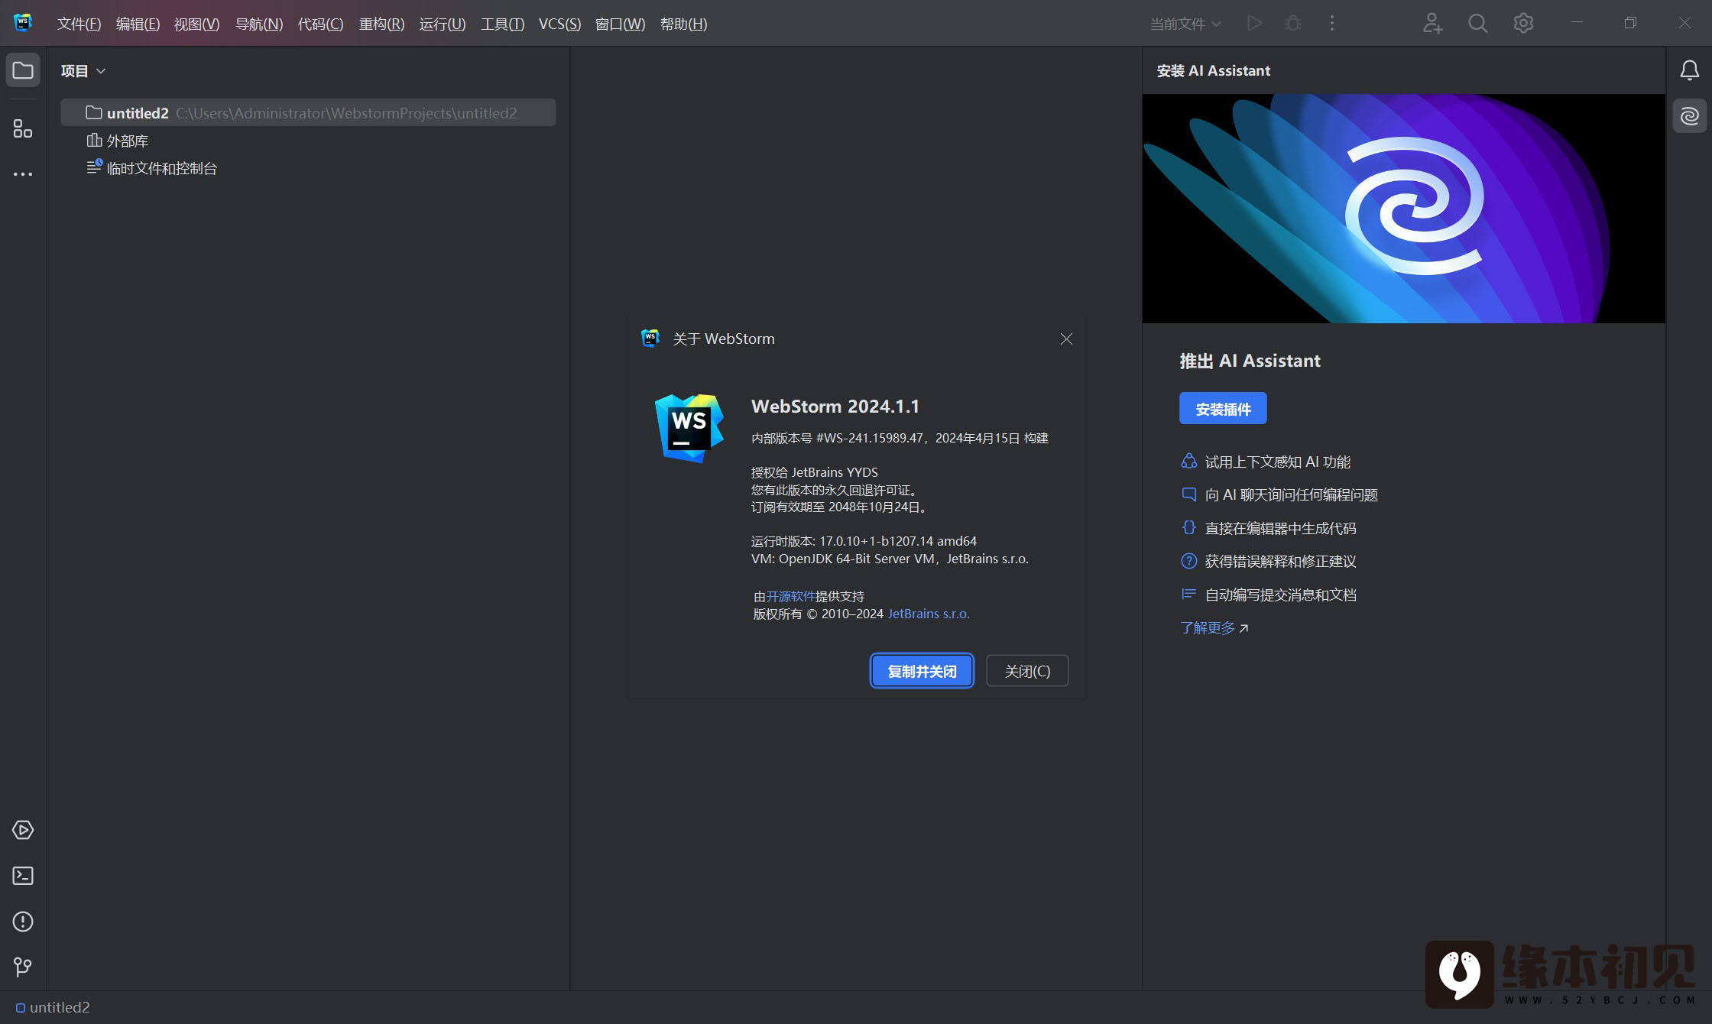
Task: Open the 帮助(H) menu
Action: tap(683, 24)
